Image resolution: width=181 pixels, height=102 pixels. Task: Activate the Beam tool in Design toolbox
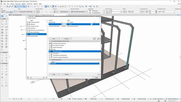click(2, 24)
